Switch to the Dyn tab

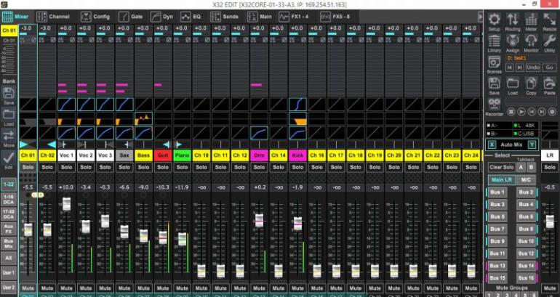pos(161,17)
